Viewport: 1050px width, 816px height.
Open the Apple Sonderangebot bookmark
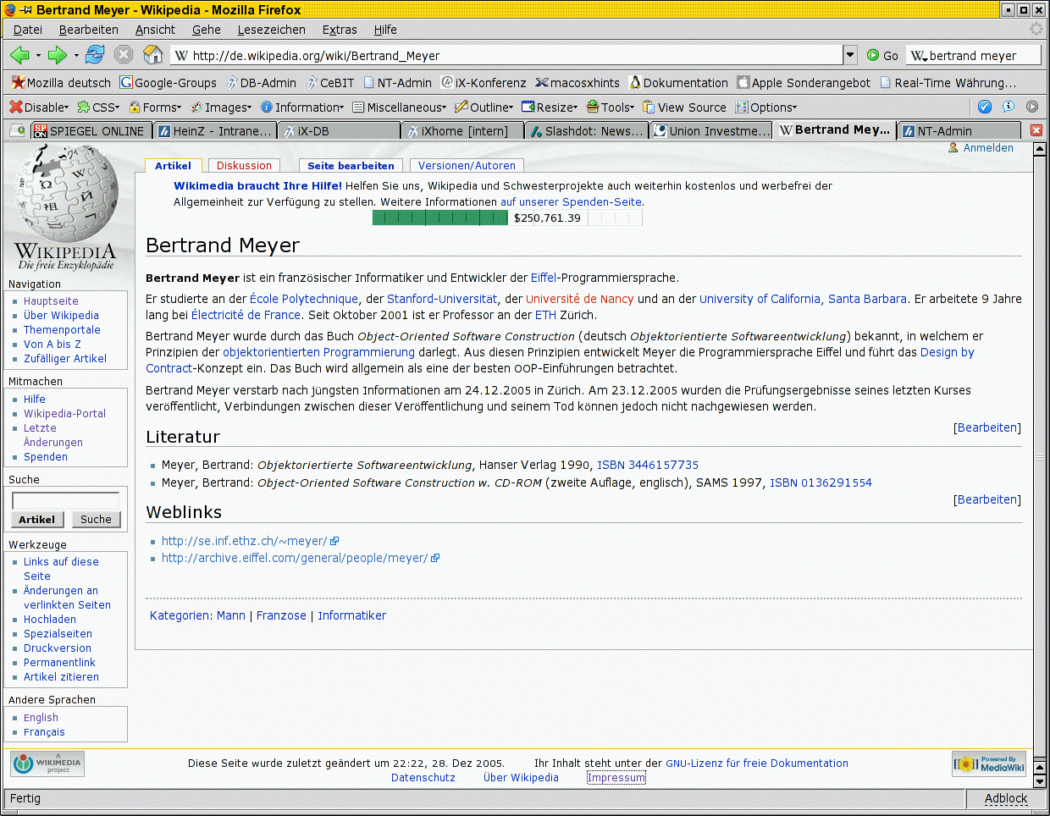[804, 83]
